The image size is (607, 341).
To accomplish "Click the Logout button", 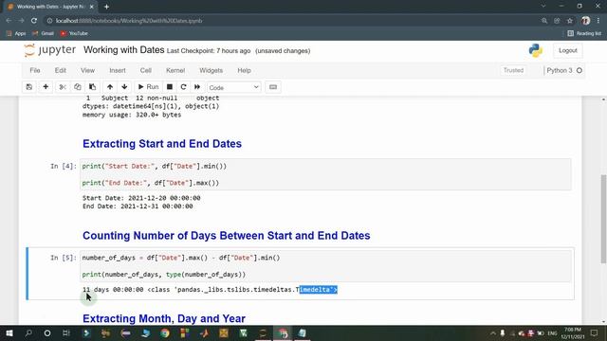I will 568,50.
